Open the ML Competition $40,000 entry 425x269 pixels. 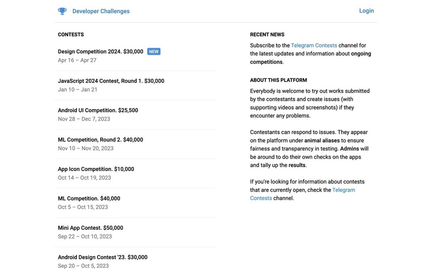(89, 199)
